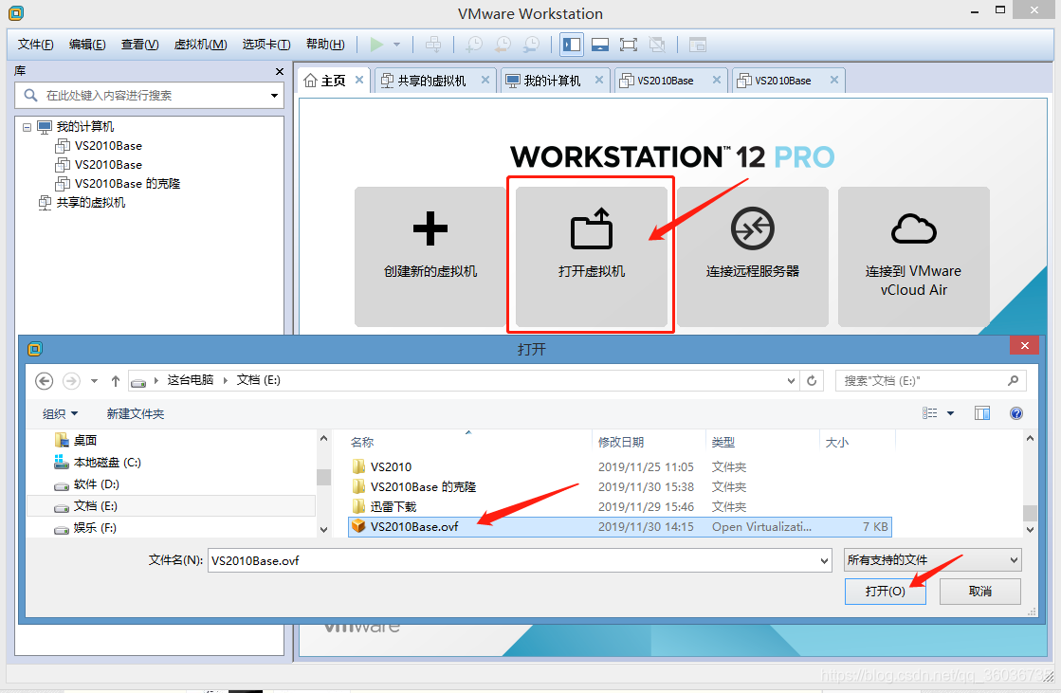
Task: Switch to the 主页 tab
Action: click(333, 81)
